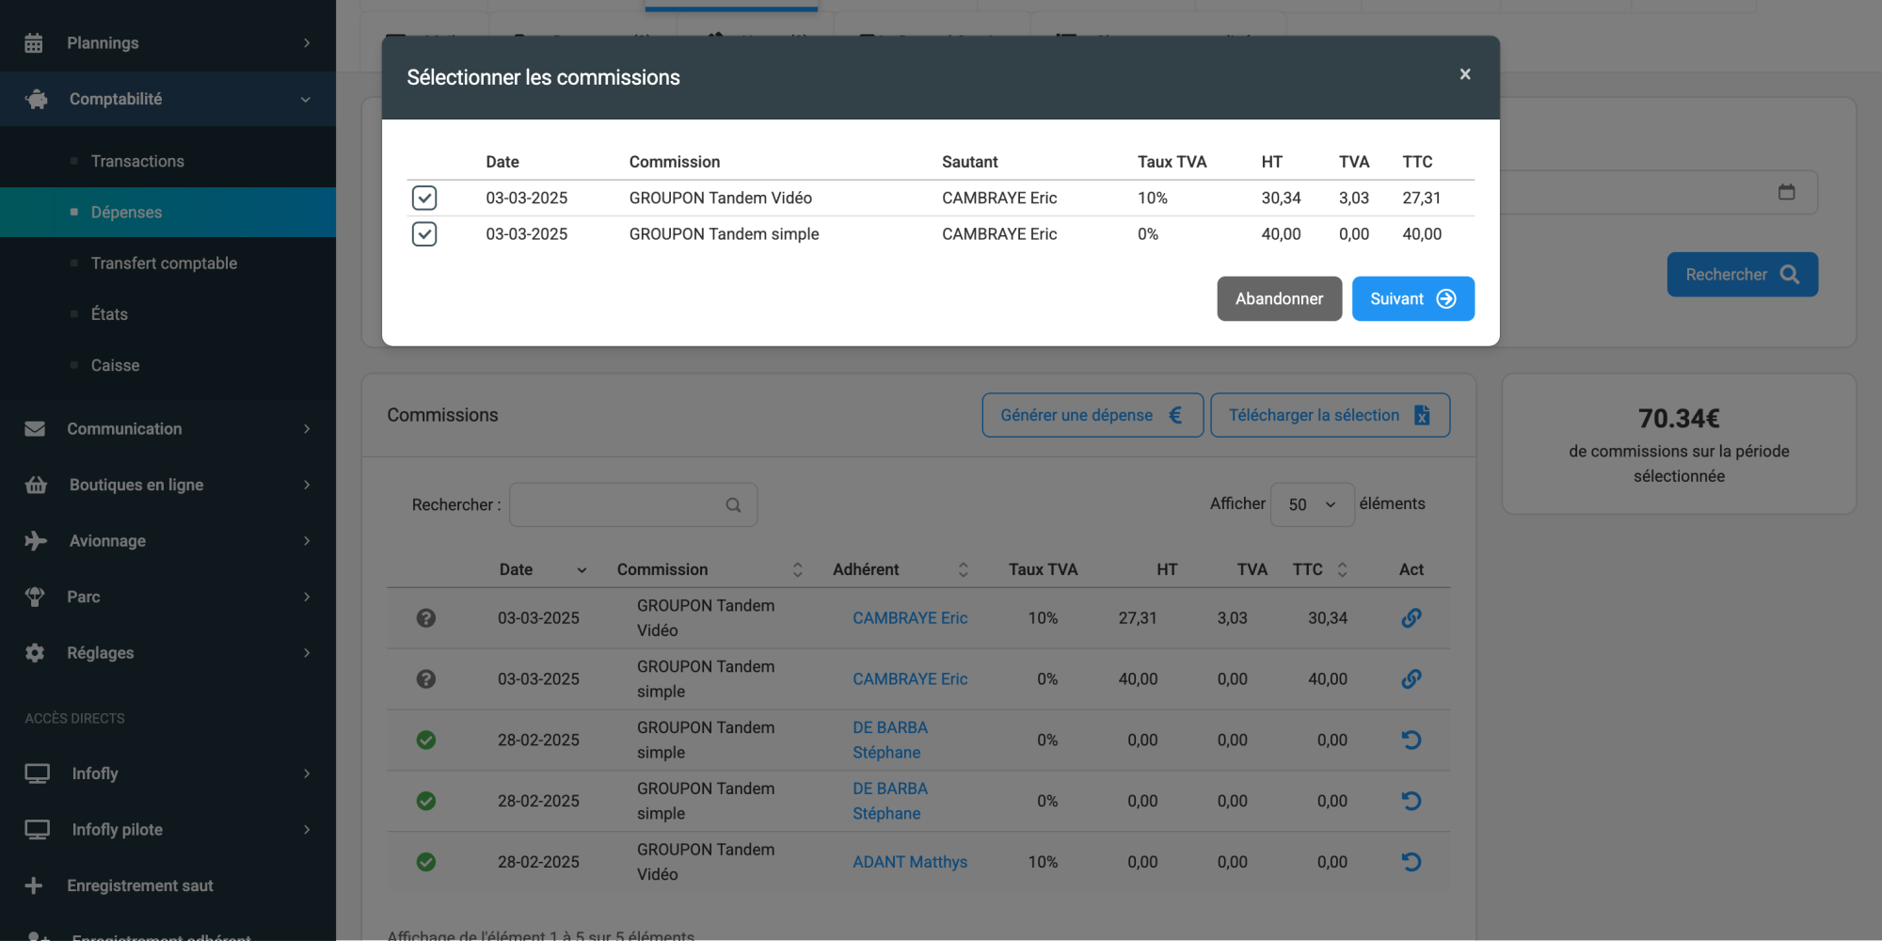
Task: Open Enregistrement saut direct access
Action: (140, 885)
